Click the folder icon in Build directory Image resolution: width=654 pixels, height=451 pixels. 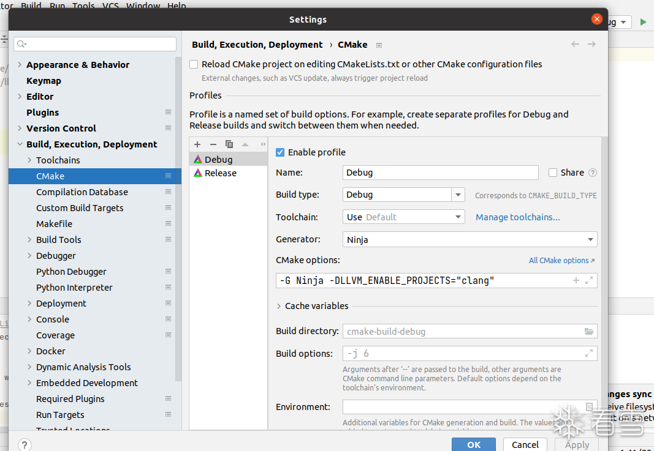[x=589, y=332]
